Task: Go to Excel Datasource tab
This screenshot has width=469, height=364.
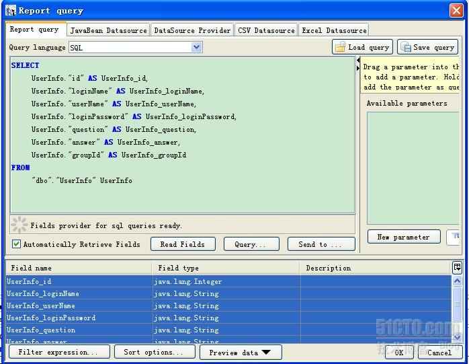Action: coord(334,30)
